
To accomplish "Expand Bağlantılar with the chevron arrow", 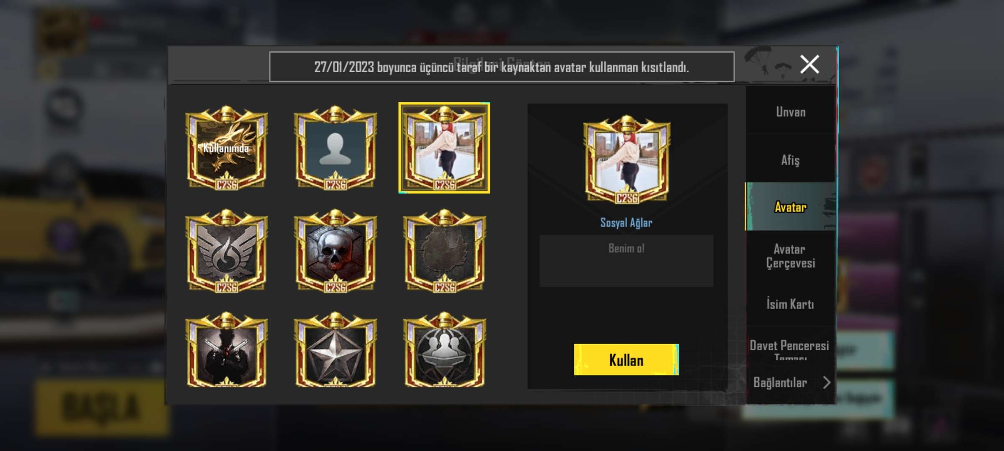I will 826,383.
